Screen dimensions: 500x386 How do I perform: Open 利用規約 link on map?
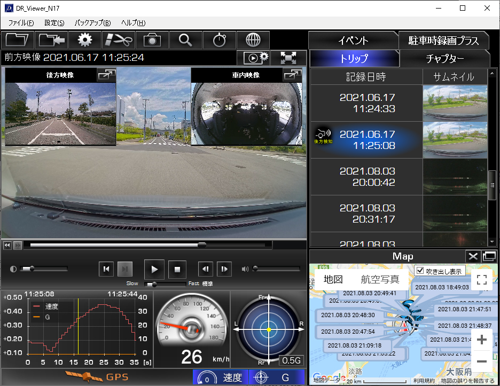click(x=424, y=381)
